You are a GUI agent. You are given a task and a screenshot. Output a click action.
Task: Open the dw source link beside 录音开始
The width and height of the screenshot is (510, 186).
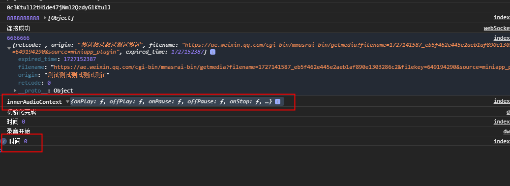coord(507,131)
